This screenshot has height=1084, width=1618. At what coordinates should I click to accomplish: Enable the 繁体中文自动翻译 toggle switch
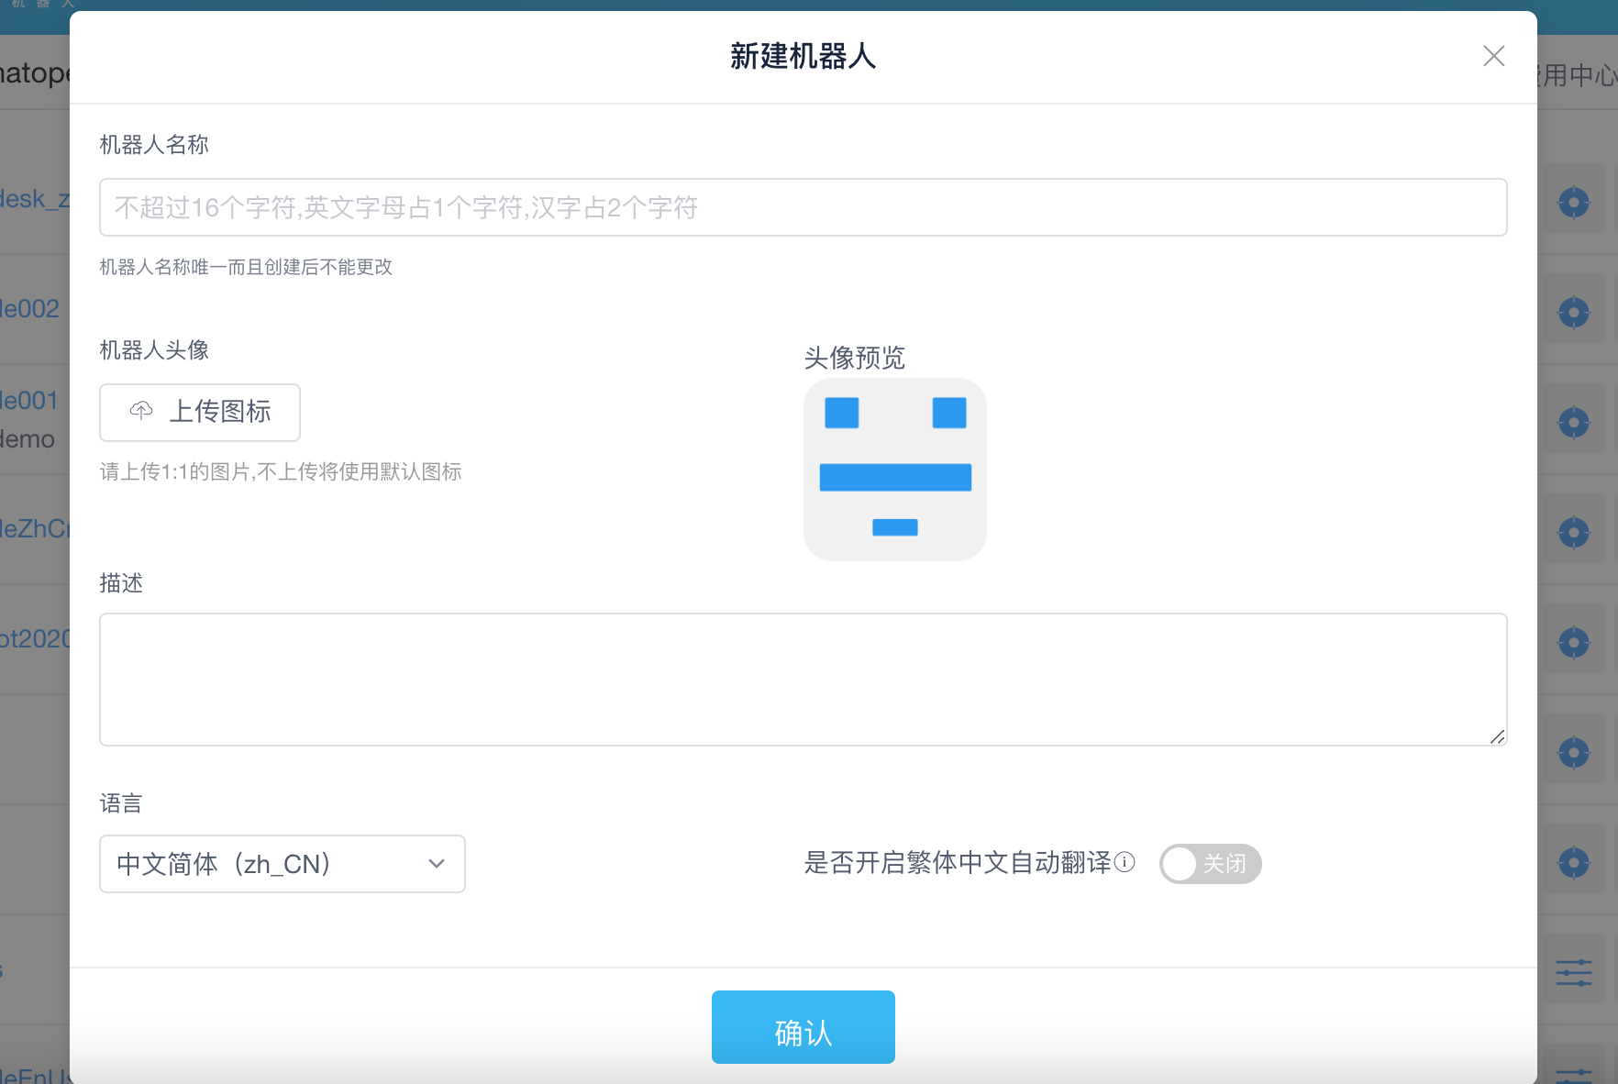(x=1210, y=863)
